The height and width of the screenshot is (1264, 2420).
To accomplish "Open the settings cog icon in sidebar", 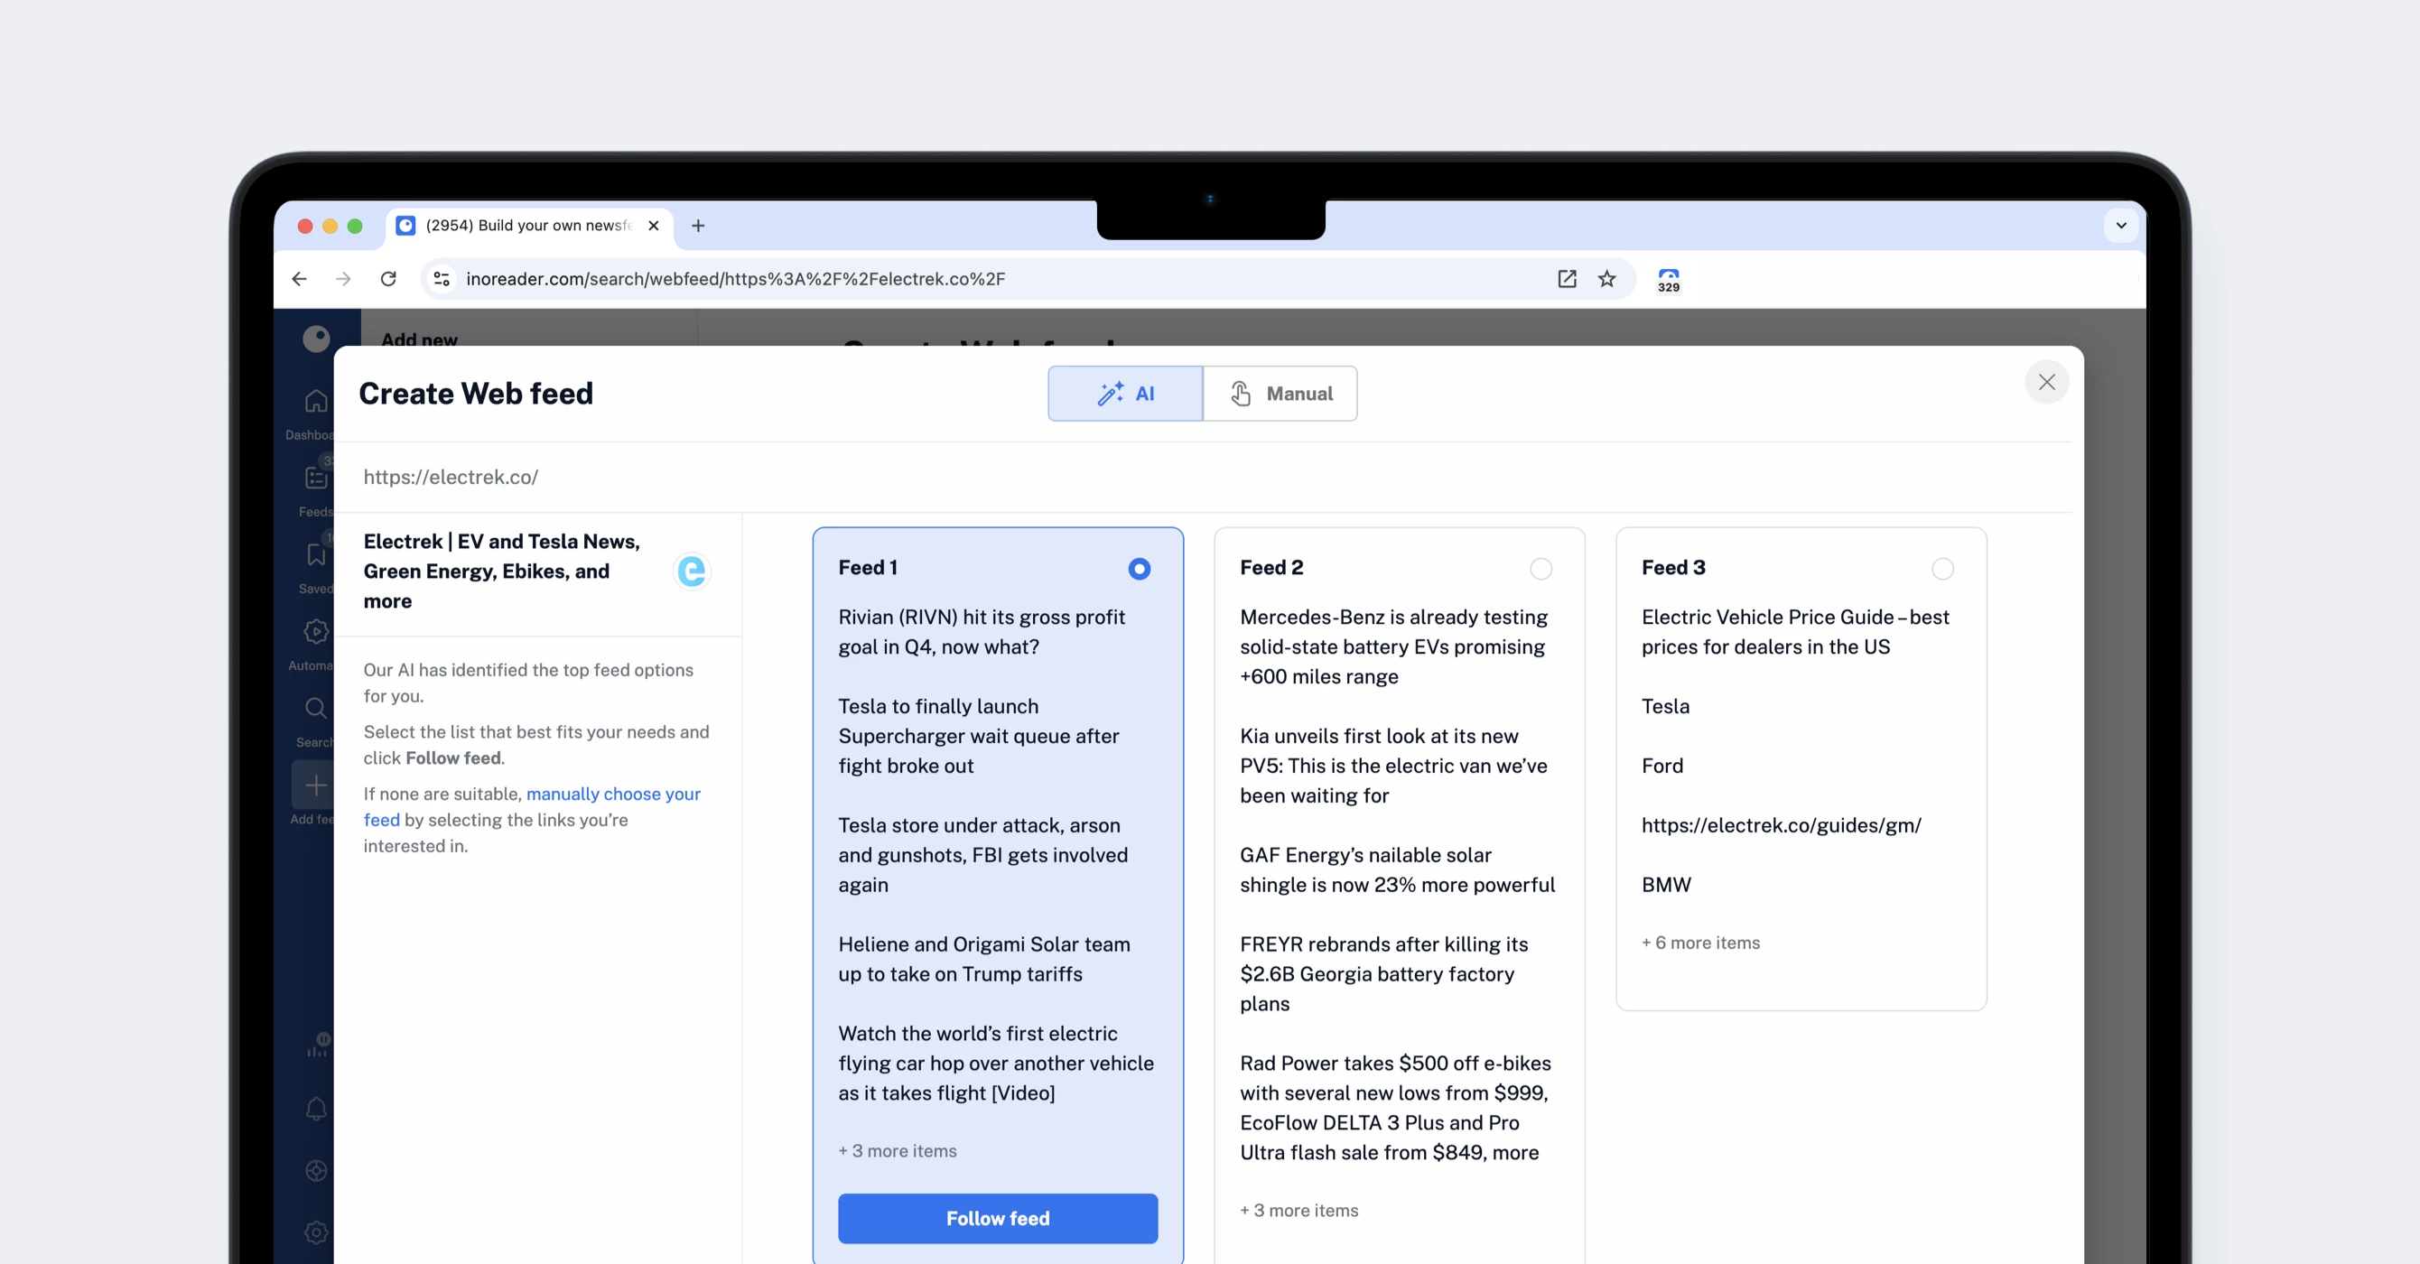I will (317, 1233).
